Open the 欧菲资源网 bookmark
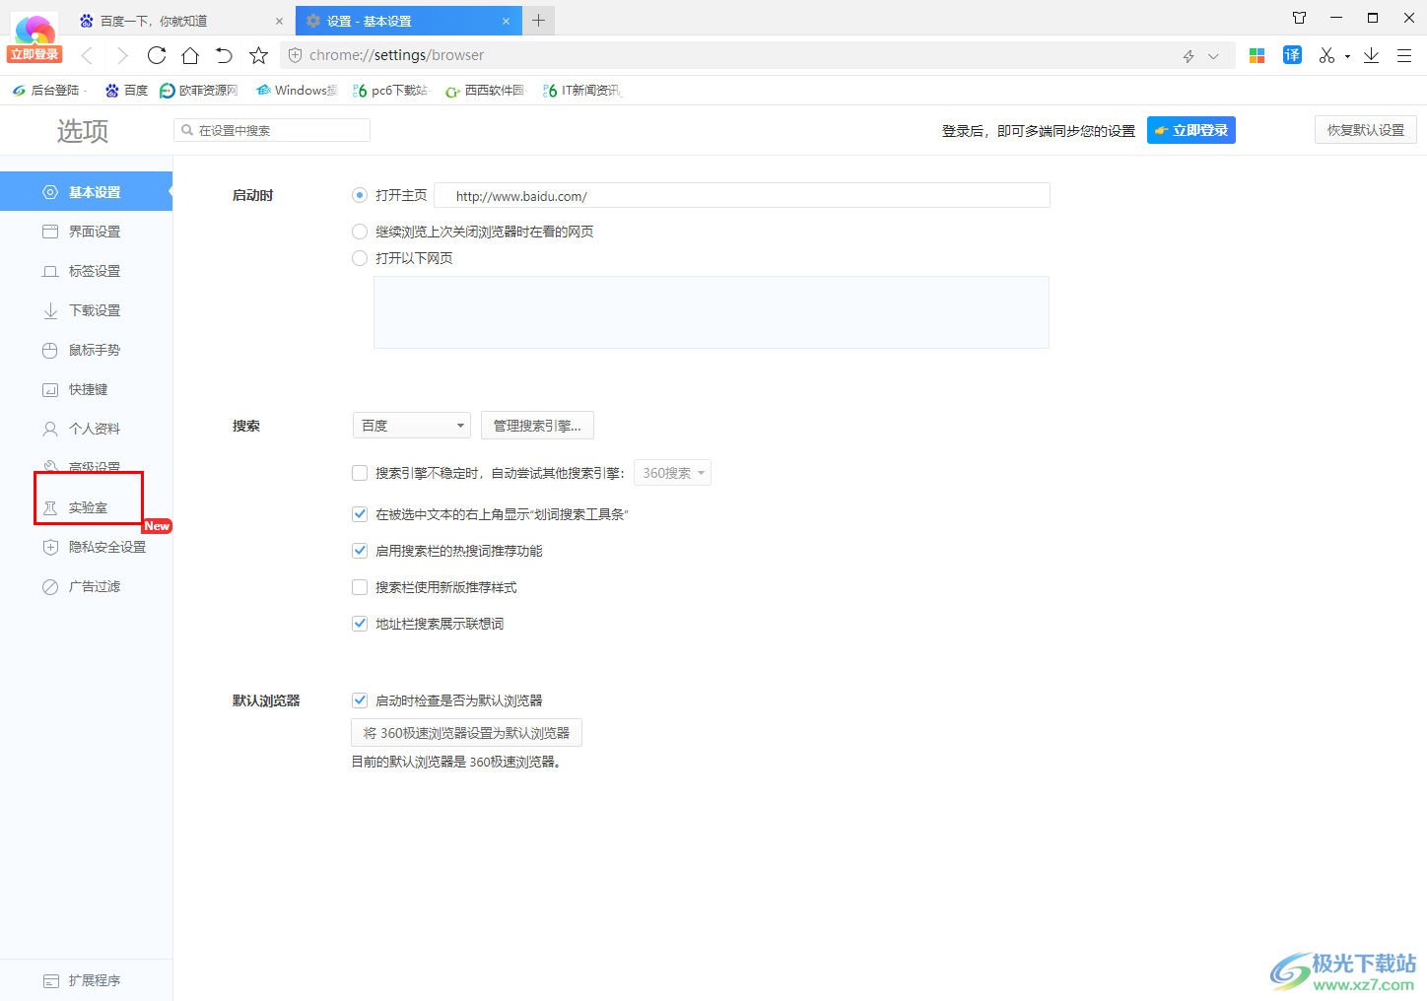Viewport: 1427px width, 1001px height. 199,91
